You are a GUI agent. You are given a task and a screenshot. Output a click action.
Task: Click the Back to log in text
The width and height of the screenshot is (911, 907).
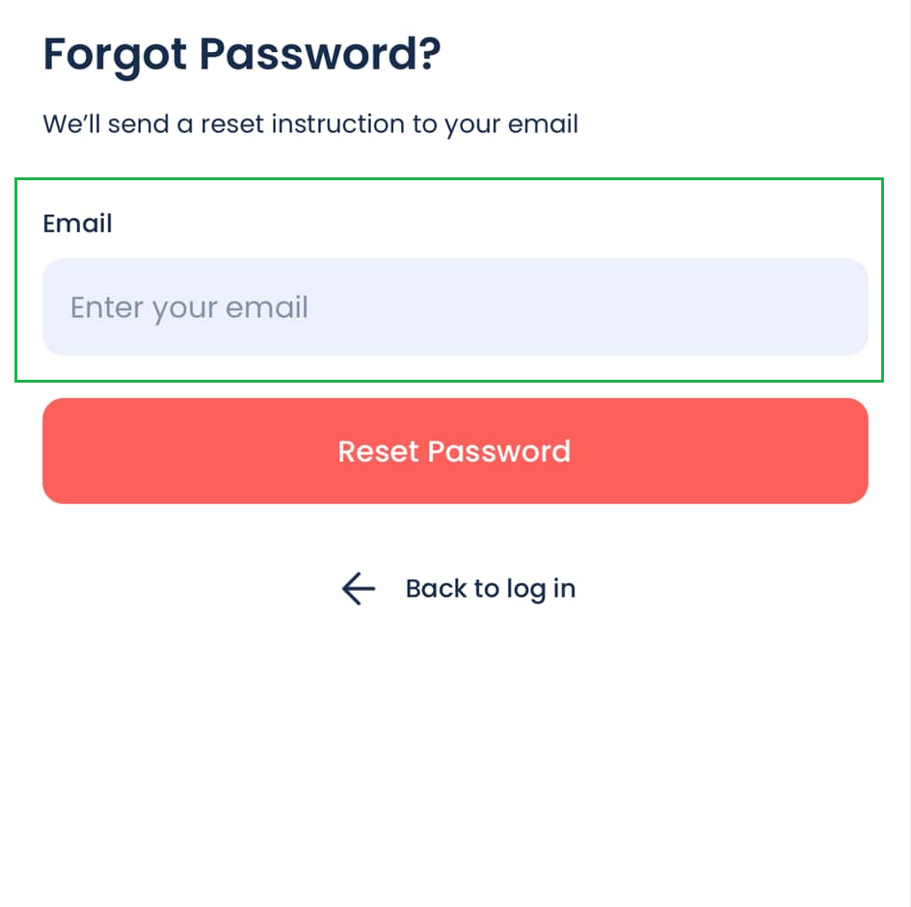[490, 588]
